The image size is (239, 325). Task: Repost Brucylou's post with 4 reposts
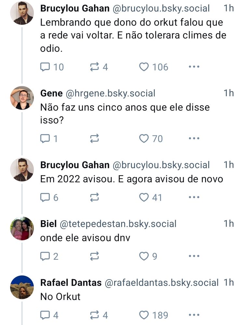point(94,67)
